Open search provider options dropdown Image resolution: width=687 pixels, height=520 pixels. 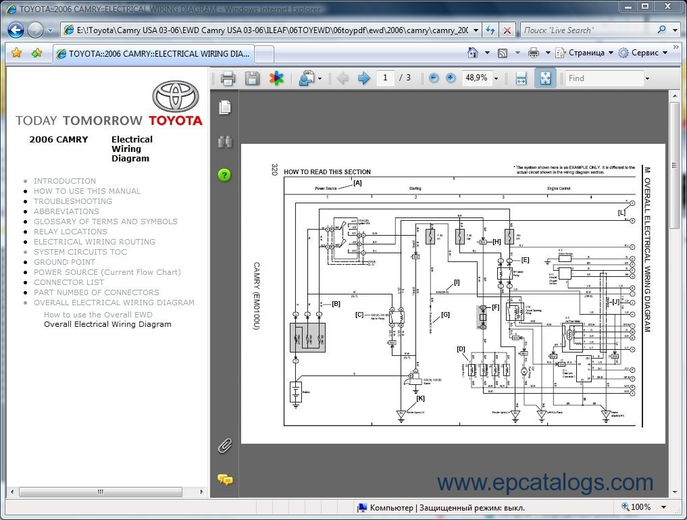coord(675,30)
